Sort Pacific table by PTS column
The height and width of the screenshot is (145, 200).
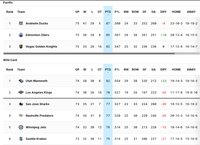point(108,12)
